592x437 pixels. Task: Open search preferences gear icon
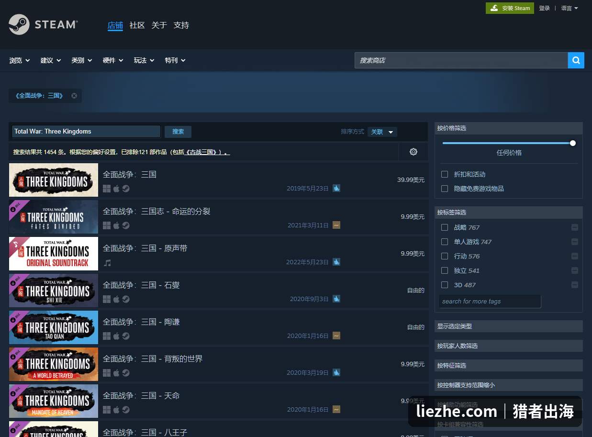coord(413,152)
